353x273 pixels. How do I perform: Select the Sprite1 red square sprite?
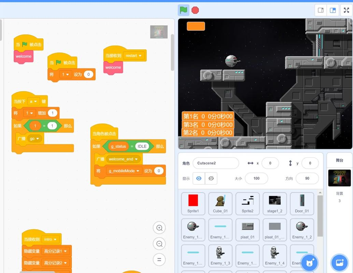(x=193, y=204)
